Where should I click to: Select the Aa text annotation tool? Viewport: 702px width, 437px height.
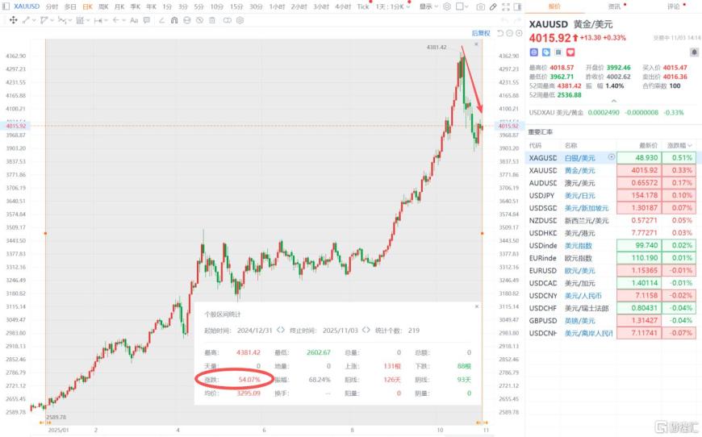tap(133, 20)
